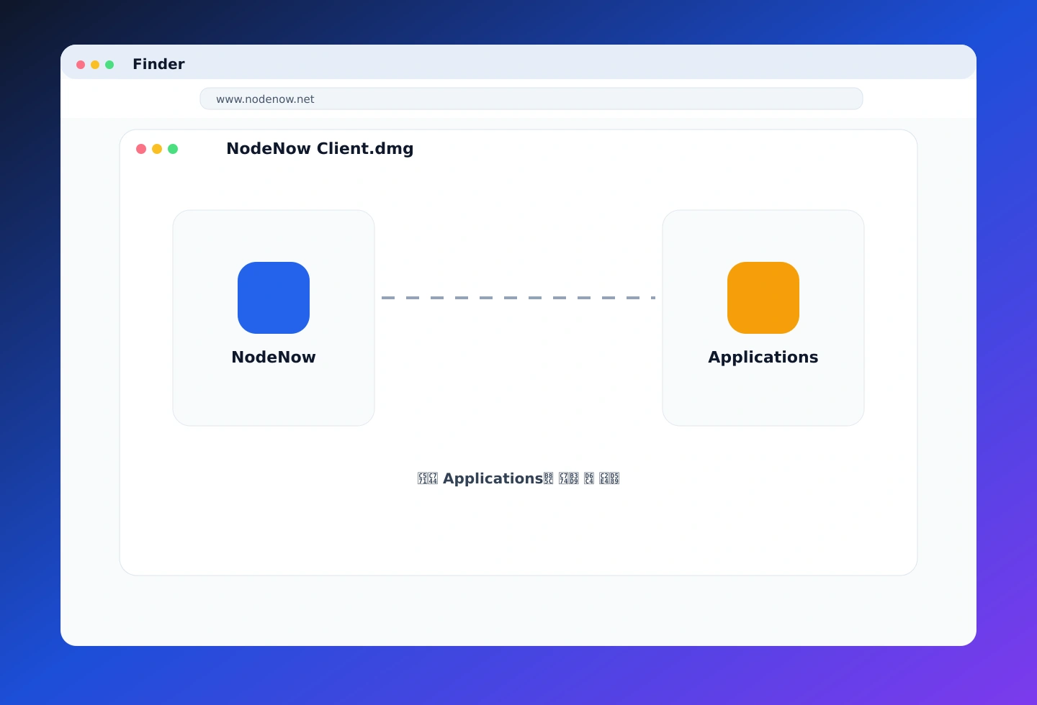The image size is (1037, 705).
Task: Minimize the Finder window with yellow button
Action: pyautogui.click(x=95, y=65)
